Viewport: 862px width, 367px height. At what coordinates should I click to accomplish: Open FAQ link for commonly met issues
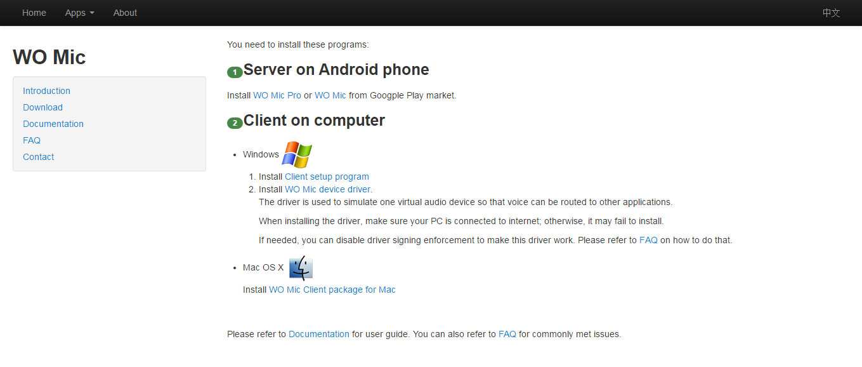tap(507, 334)
